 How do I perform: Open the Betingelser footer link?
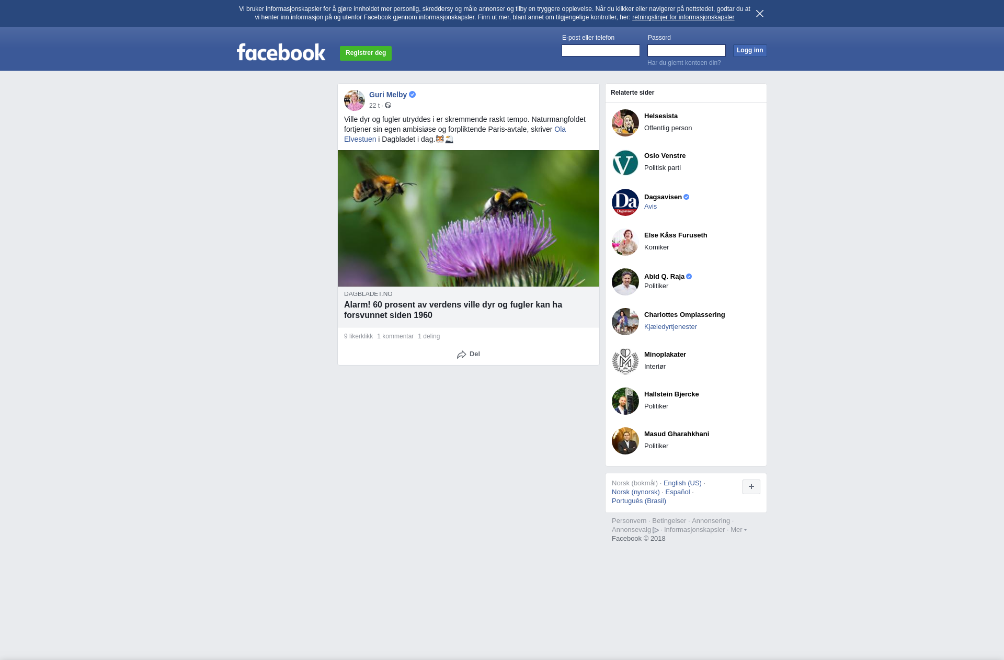[669, 521]
